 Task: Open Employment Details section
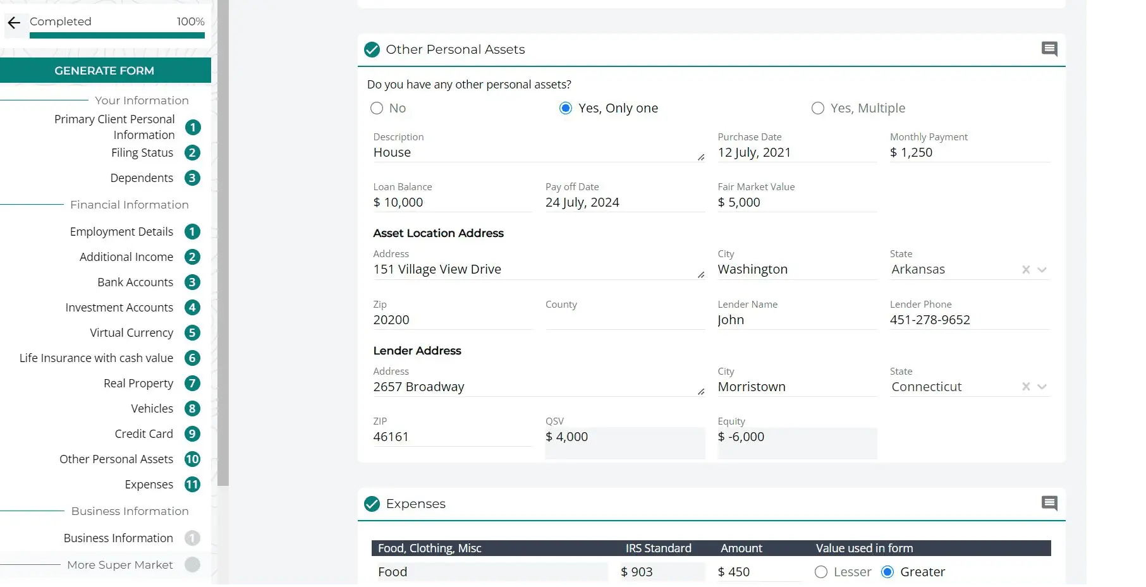click(121, 232)
